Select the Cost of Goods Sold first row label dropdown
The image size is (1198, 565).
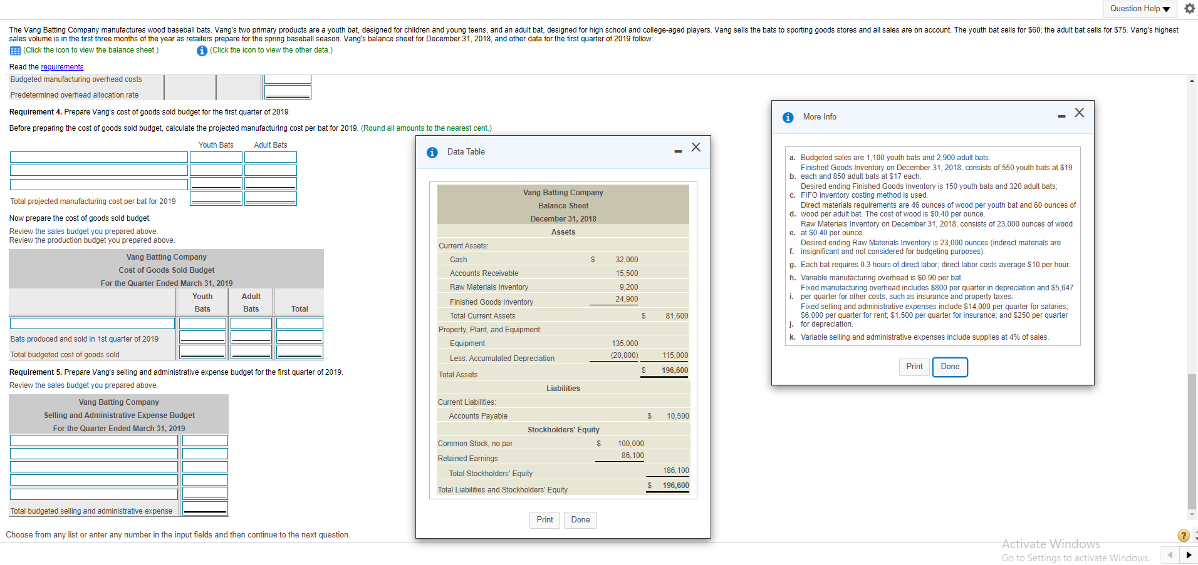[x=93, y=323]
